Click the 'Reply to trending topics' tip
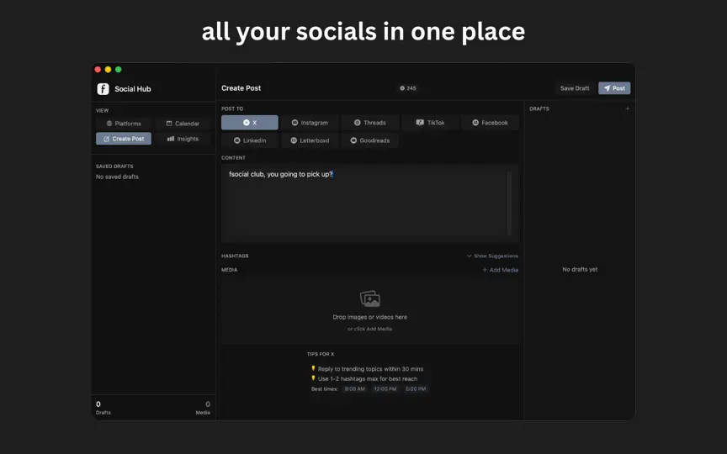Screen dimensions: 727x454 [367, 369]
